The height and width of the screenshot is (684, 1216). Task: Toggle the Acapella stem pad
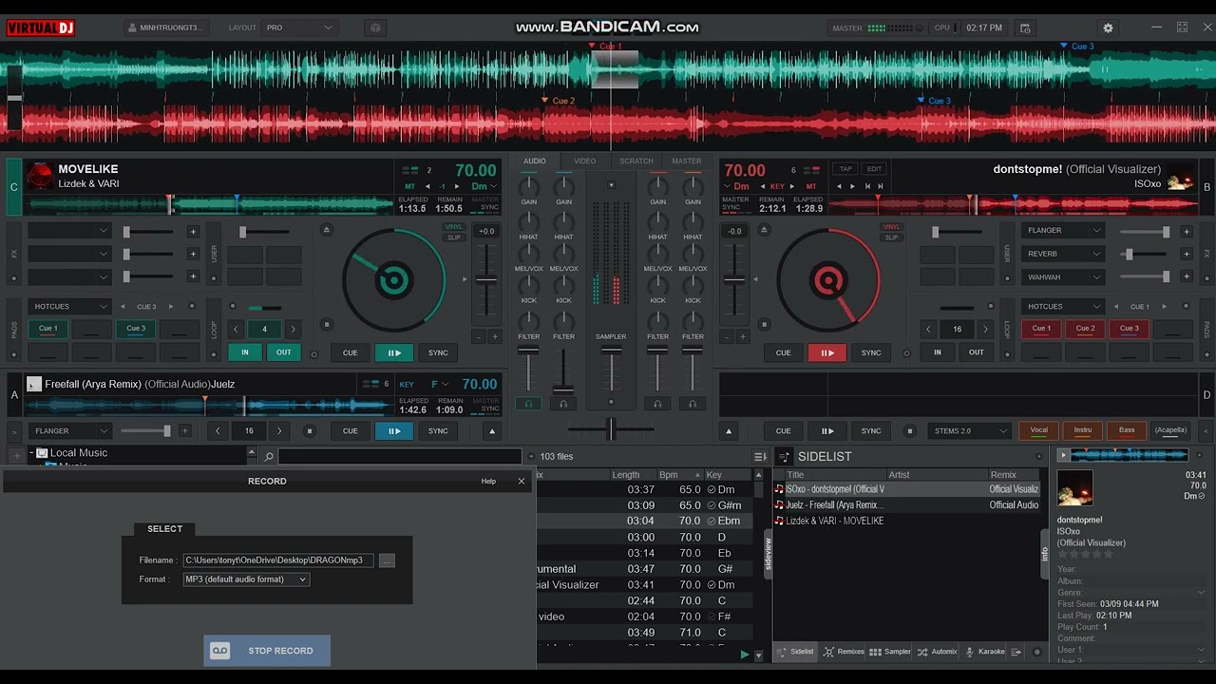click(x=1170, y=430)
